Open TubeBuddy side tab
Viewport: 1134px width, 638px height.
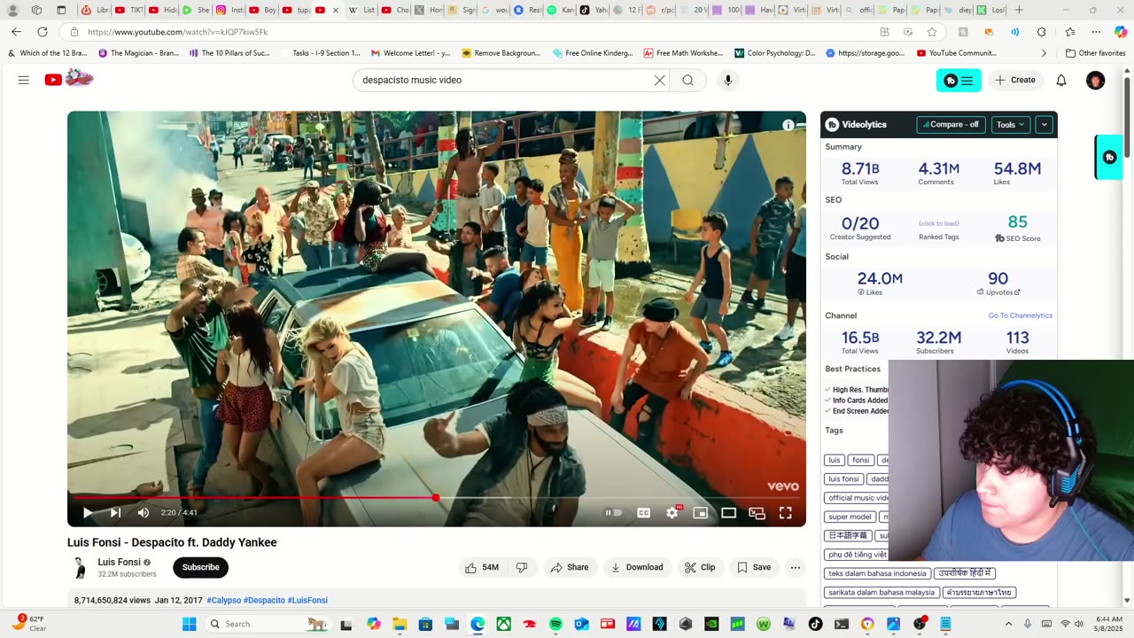click(1109, 157)
